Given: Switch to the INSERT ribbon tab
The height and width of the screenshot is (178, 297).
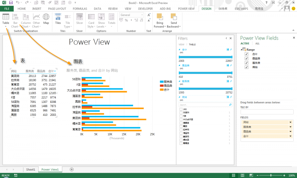Looking at the screenshot, I should pyautogui.click(x=37, y=9).
